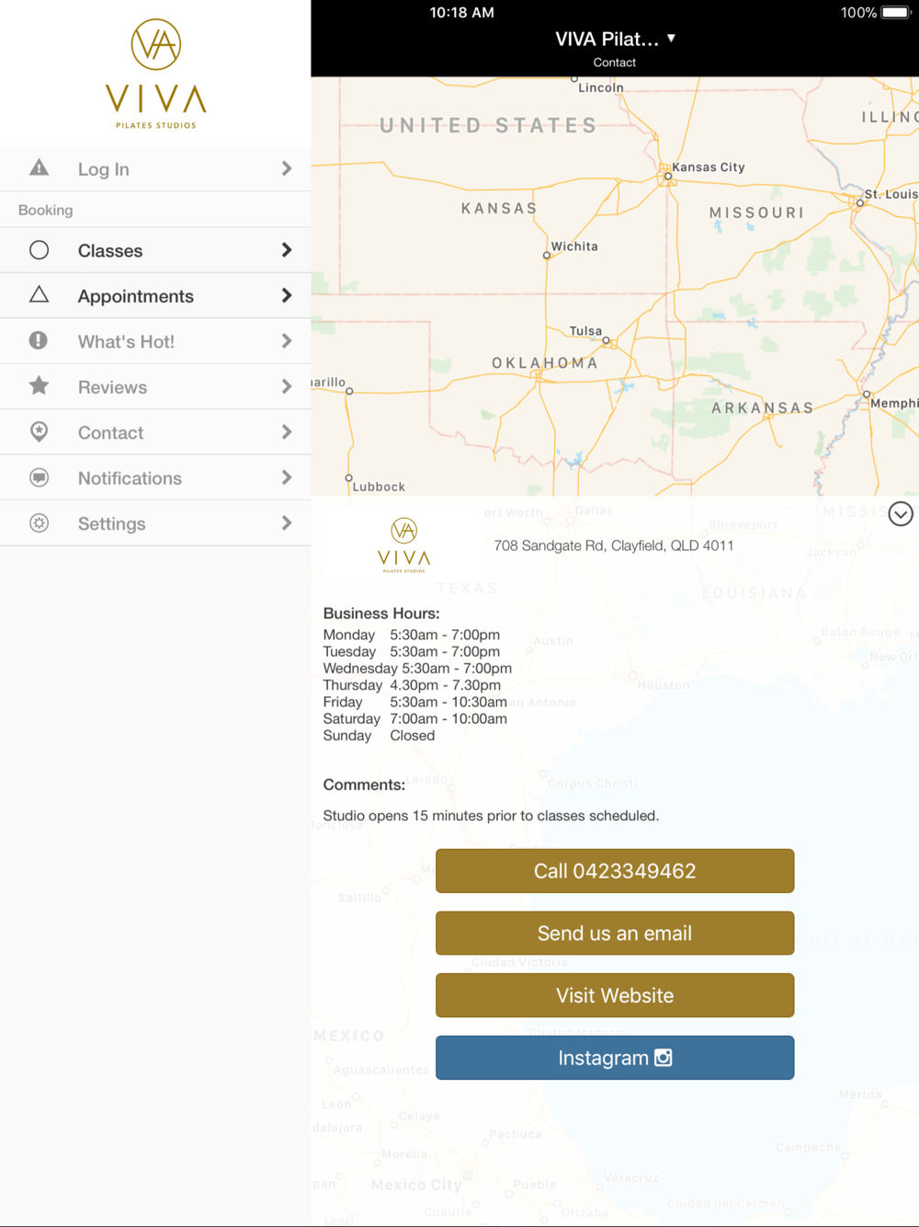Image resolution: width=919 pixels, height=1227 pixels.
Task: Click the Reviews star icon
Action: coord(39,385)
